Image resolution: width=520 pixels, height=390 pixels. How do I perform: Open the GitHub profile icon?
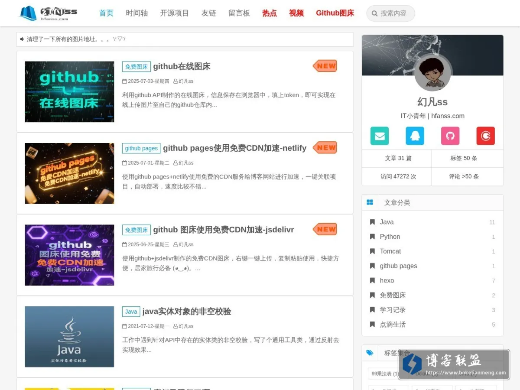[x=450, y=136]
